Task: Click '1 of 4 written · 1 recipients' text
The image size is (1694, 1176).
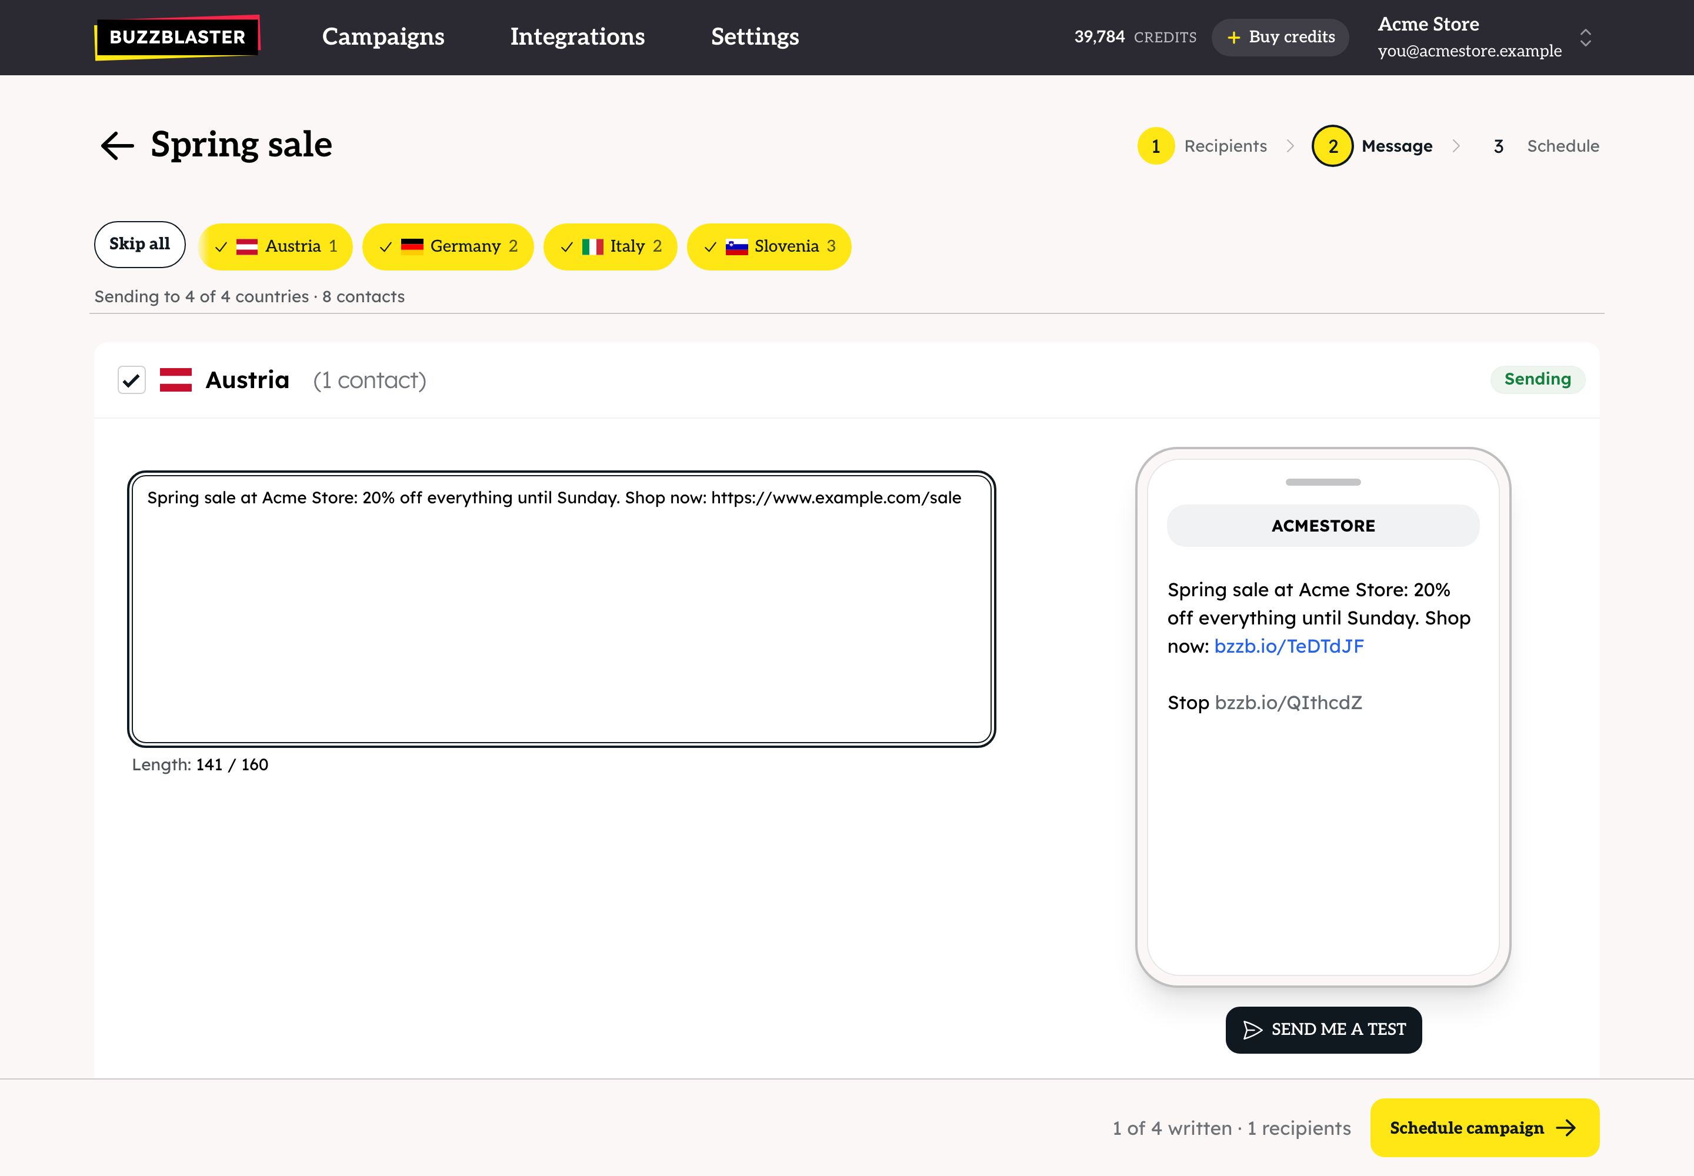Action: point(1232,1128)
